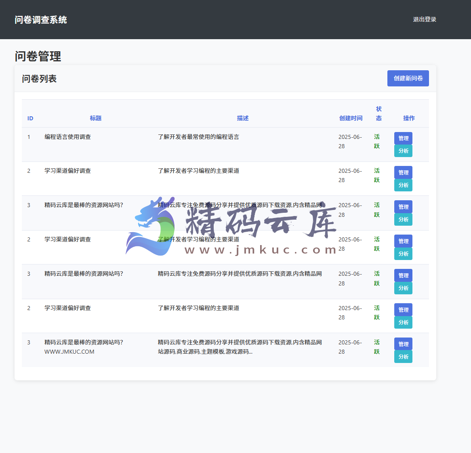Screen dimensions: 471x453
Task: Click the 2025-06-28 date in 编程语言使用调查 row
Action: click(x=350, y=142)
